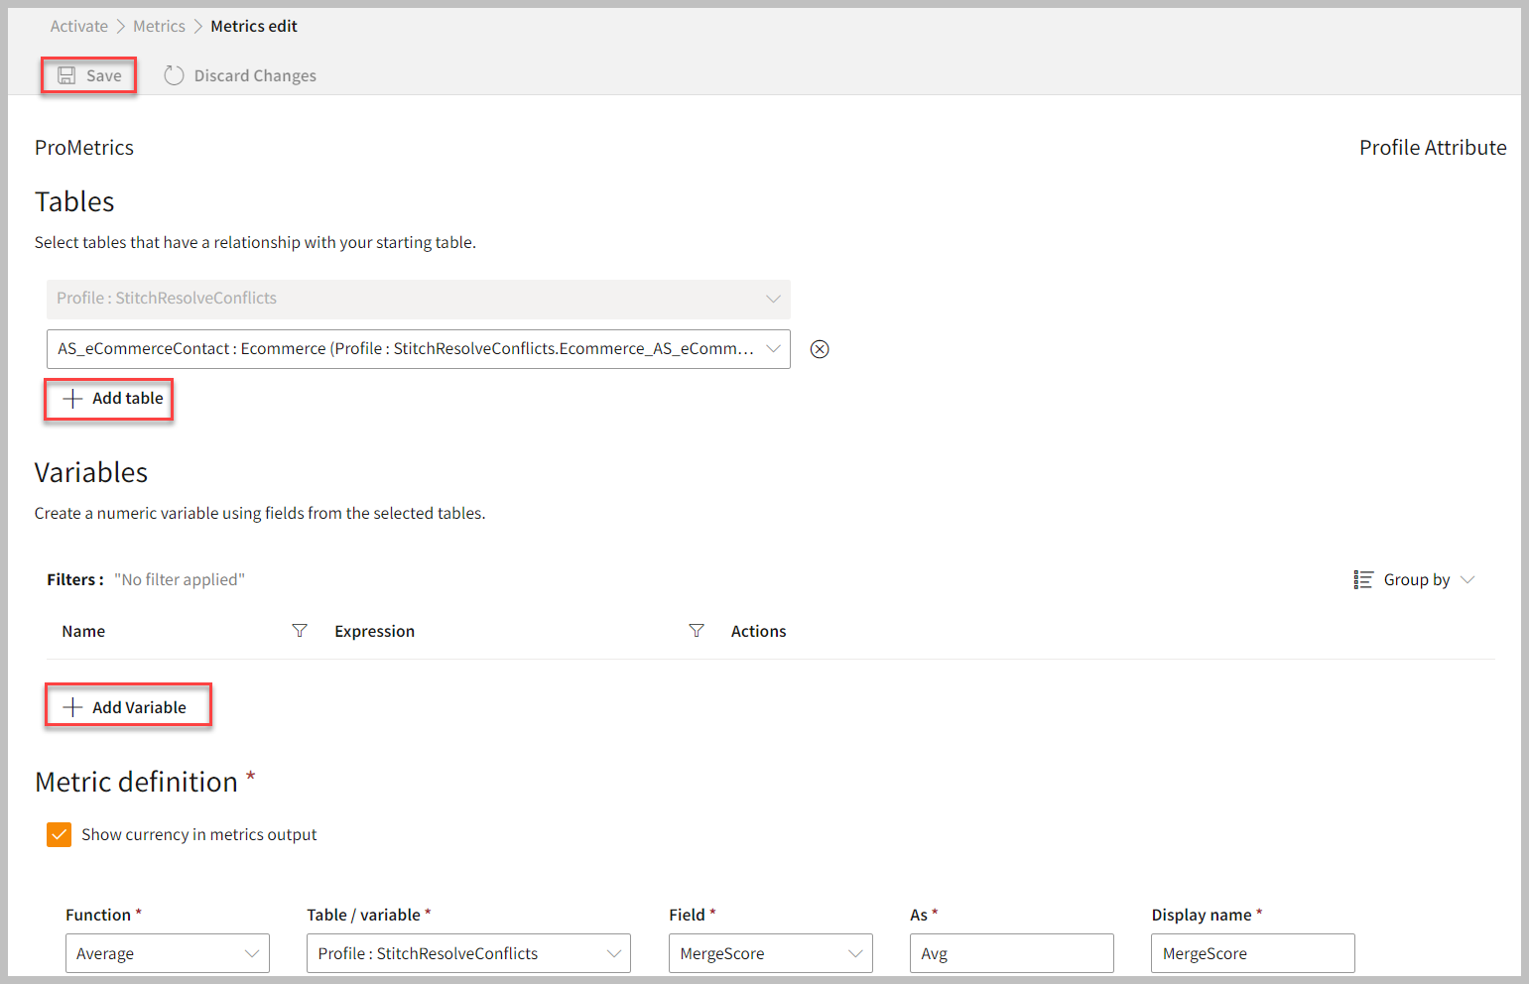Screen dimensions: 1529x984
Task: Open the AS_eCommerceContact table dropdown
Action: (x=773, y=349)
